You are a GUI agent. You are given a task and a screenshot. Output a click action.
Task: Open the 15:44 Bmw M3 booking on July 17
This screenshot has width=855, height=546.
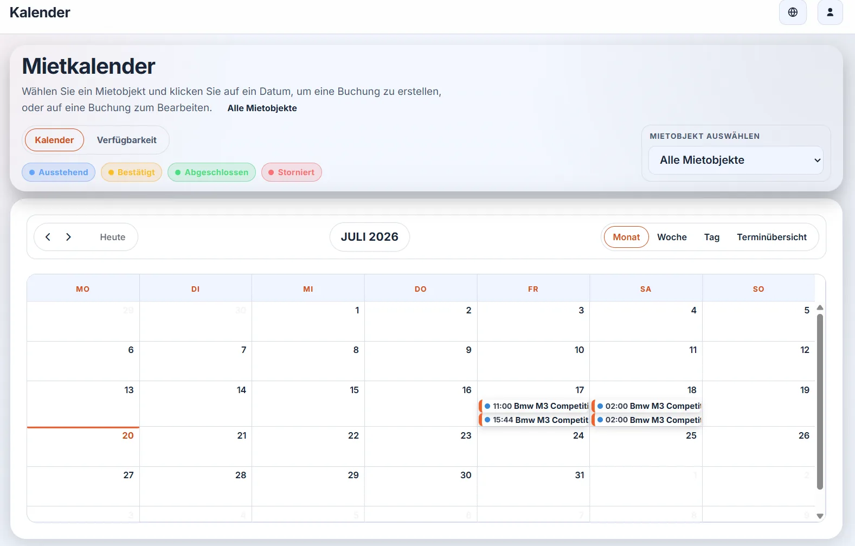pos(534,420)
